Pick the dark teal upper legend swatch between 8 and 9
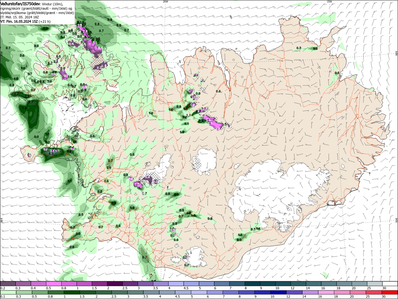Screen dimensions: 398x299 [252, 284]
